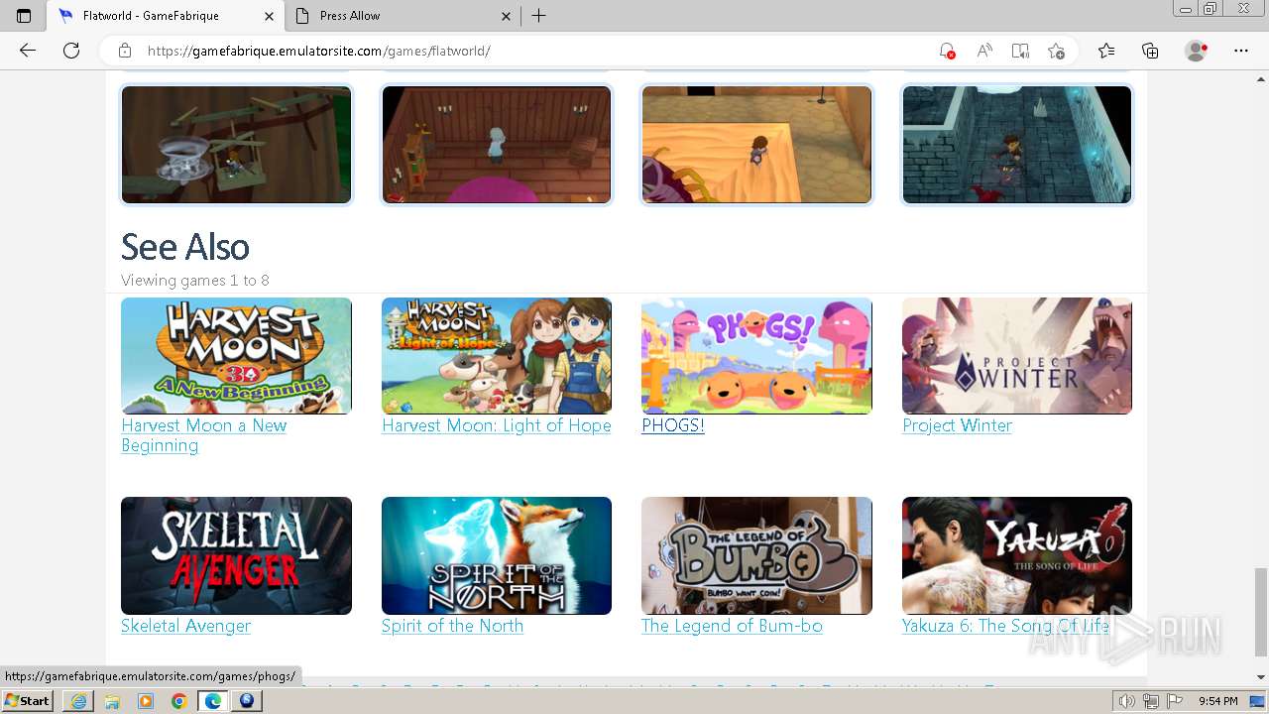Screen dimensions: 1269x714
Task: Open the blue stone dungeon screenshot thumbnail
Action: (x=1017, y=145)
